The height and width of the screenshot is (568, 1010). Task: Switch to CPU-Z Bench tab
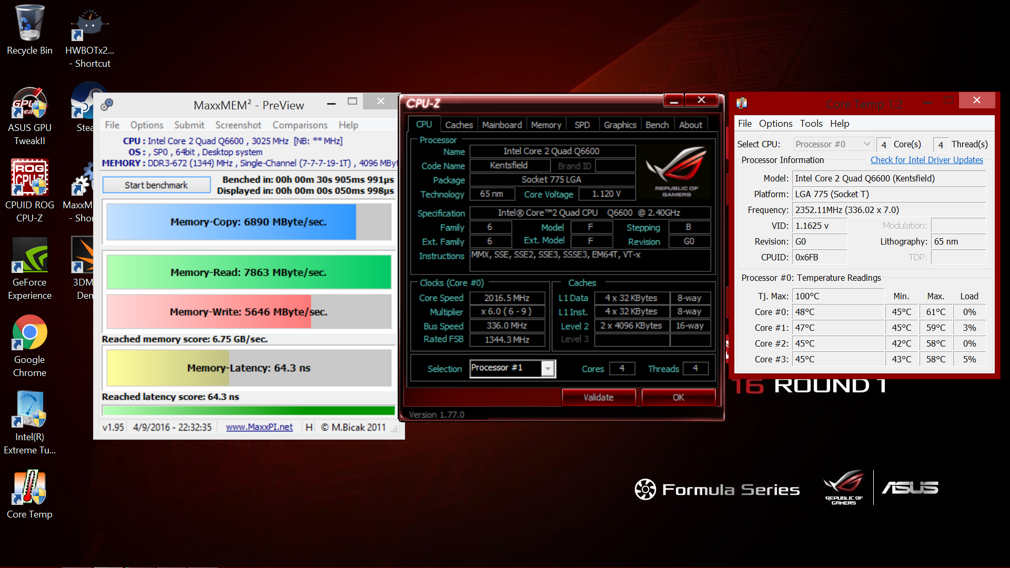(657, 125)
